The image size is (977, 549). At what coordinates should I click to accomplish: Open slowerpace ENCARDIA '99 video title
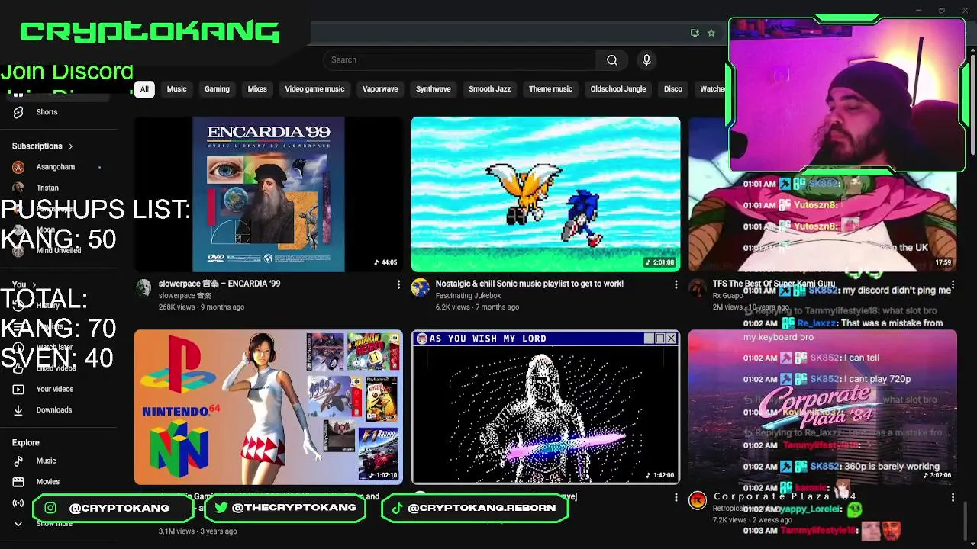(219, 284)
